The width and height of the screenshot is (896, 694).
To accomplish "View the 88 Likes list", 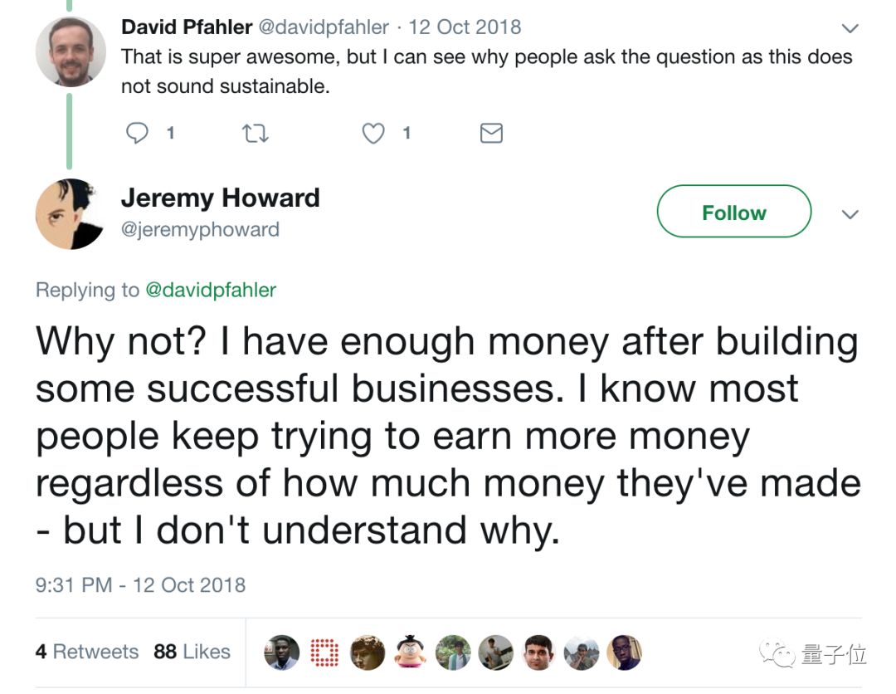I will [x=192, y=652].
